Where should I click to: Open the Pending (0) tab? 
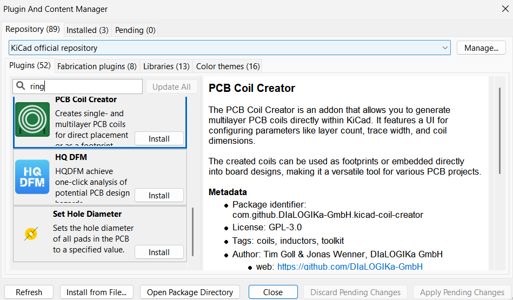135,30
